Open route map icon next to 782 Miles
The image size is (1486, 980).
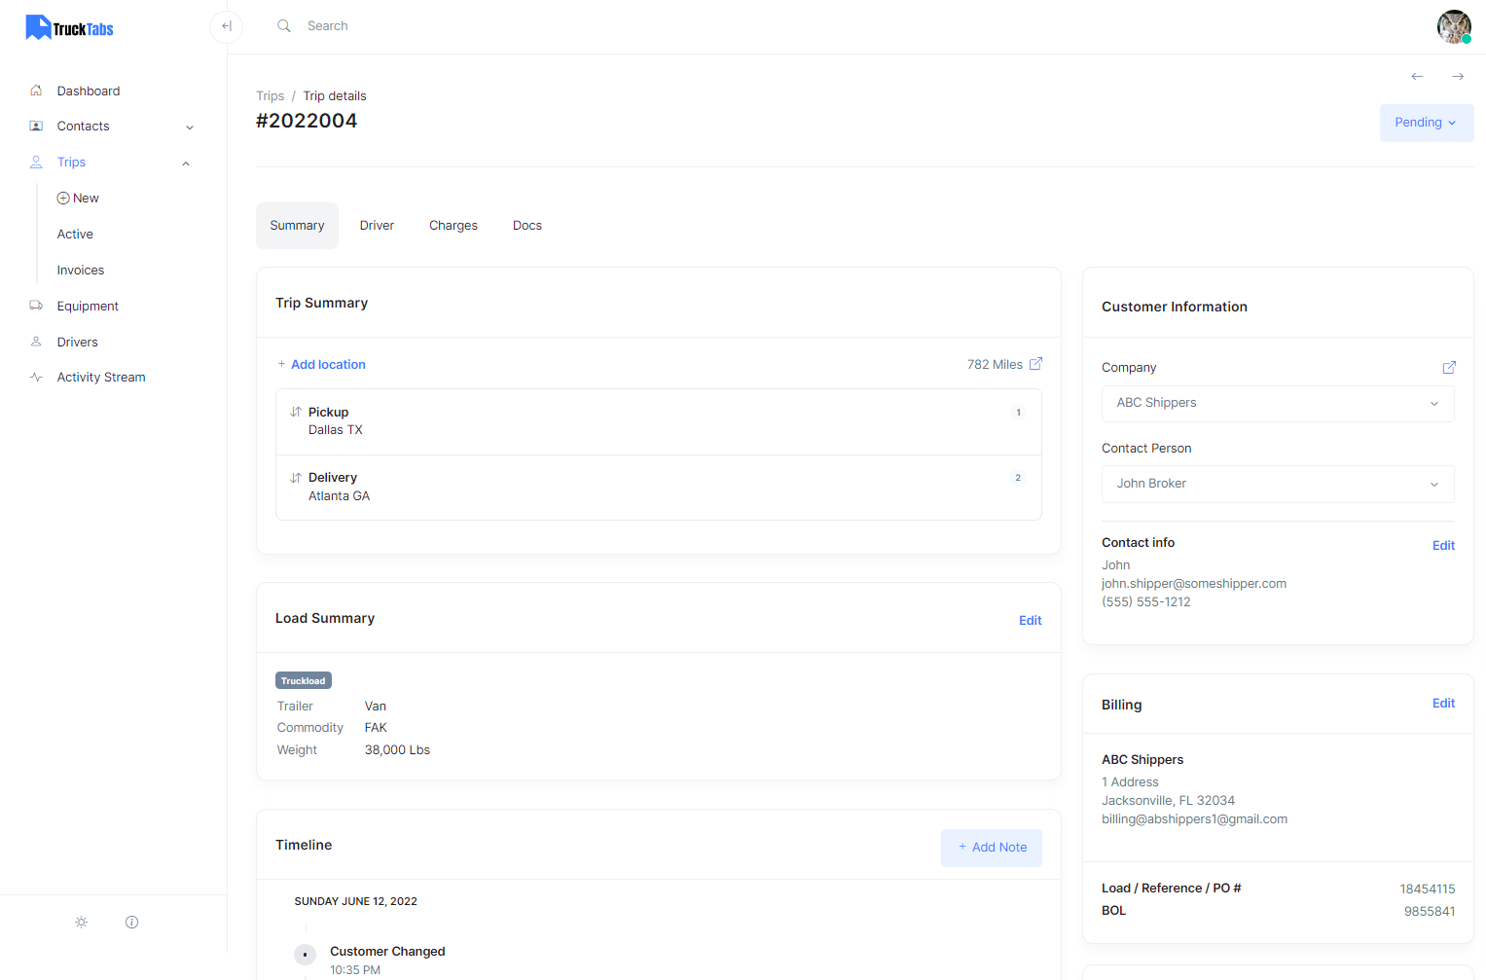point(1035,364)
